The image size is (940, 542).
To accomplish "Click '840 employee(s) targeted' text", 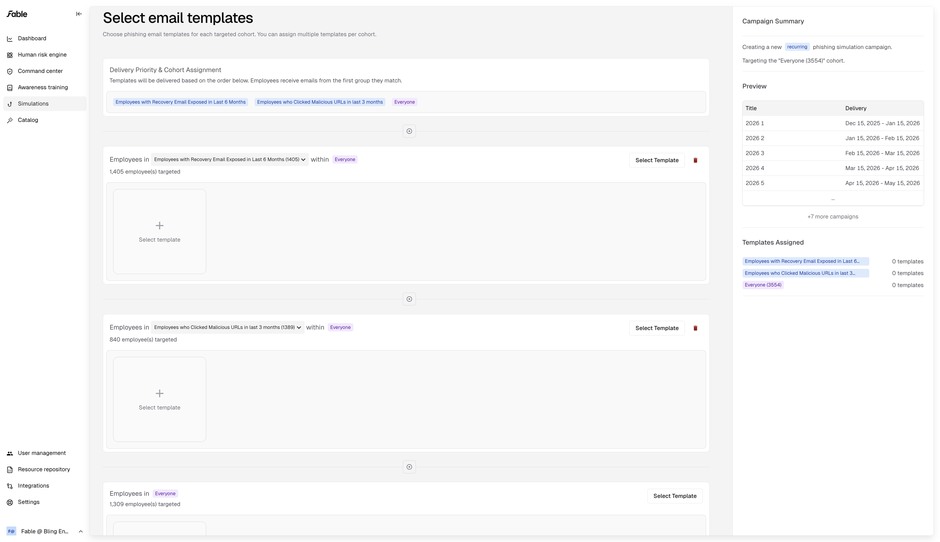I will pyautogui.click(x=143, y=340).
